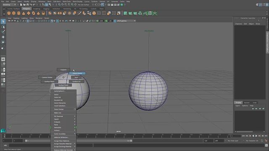Click the Undo arrow icon
Screen dimensions: 269x151
pos(31,5)
